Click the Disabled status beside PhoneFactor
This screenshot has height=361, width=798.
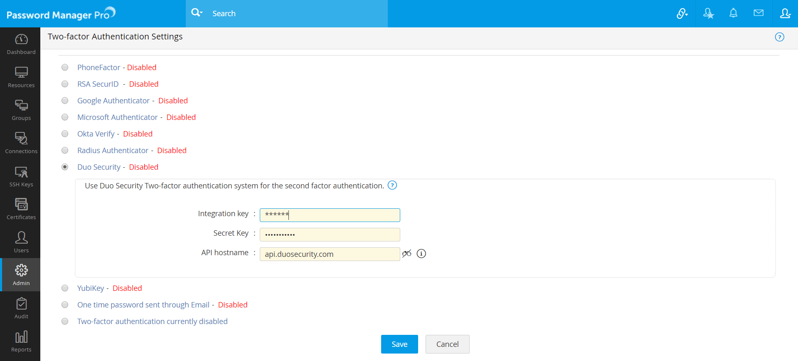pyautogui.click(x=142, y=67)
